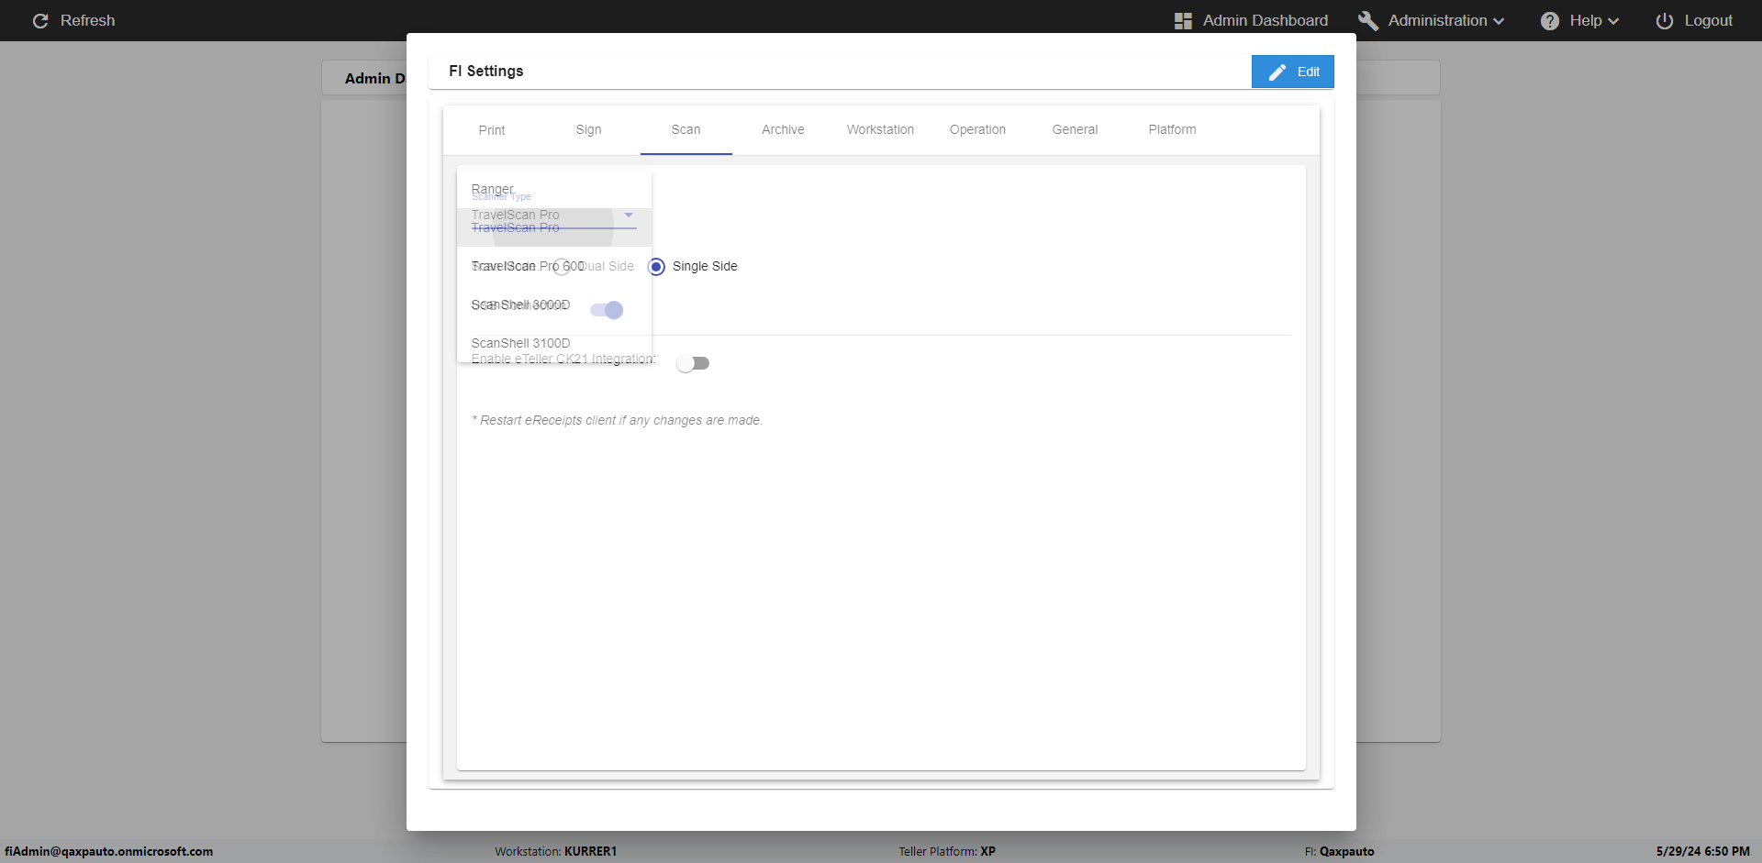Open the Archive tab

click(x=783, y=130)
